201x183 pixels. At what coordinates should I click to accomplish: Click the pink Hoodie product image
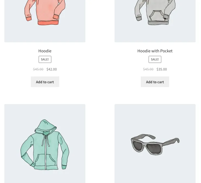tap(45, 21)
